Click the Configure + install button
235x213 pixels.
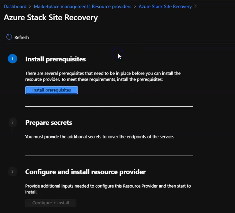50,203
